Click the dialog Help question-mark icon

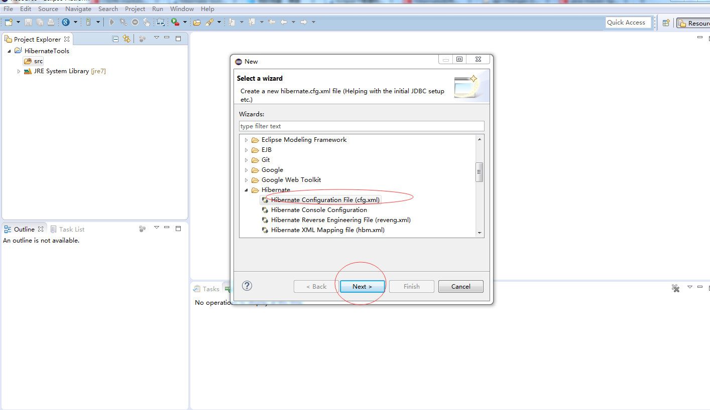tap(247, 286)
